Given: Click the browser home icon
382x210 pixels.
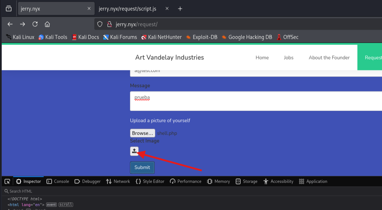Looking at the screenshot, I should coord(47,24).
